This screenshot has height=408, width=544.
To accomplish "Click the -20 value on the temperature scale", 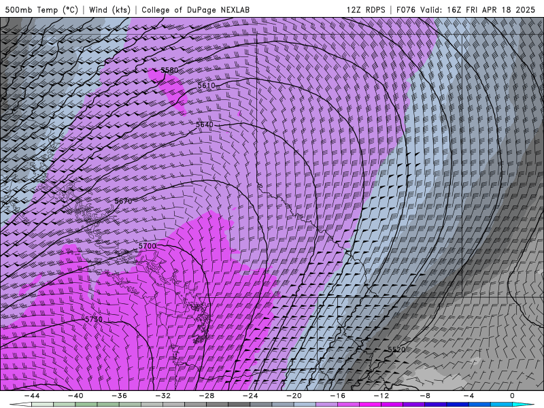I will [294, 396].
